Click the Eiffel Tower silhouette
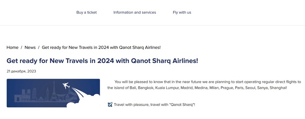 [54, 91]
